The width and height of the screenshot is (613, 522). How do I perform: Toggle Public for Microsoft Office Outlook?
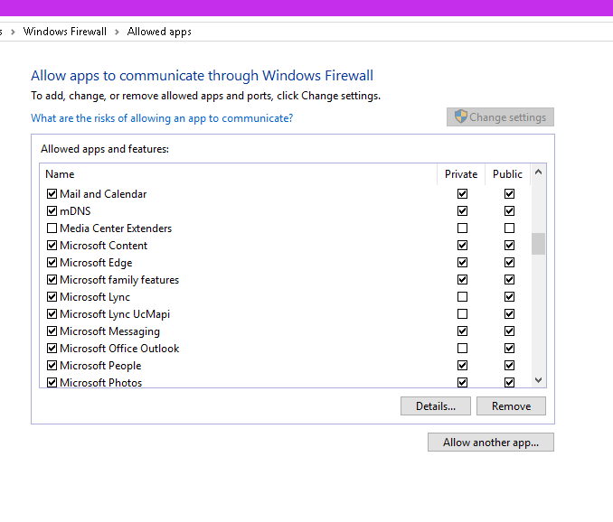point(509,349)
